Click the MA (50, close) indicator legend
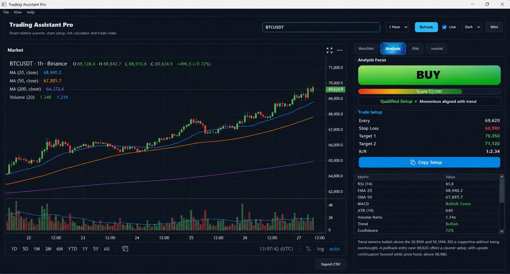The width and height of the screenshot is (510, 274). (35, 81)
